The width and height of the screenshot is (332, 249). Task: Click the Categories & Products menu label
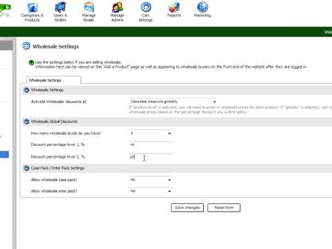[32, 17]
